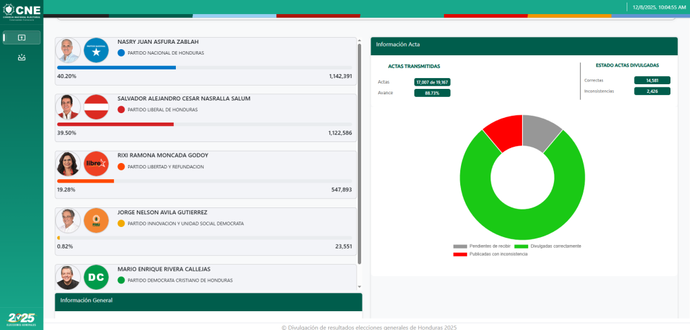This screenshot has width=690, height=330.
Task: Click the CNE logo in sidebar
Action: pos(22,11)
